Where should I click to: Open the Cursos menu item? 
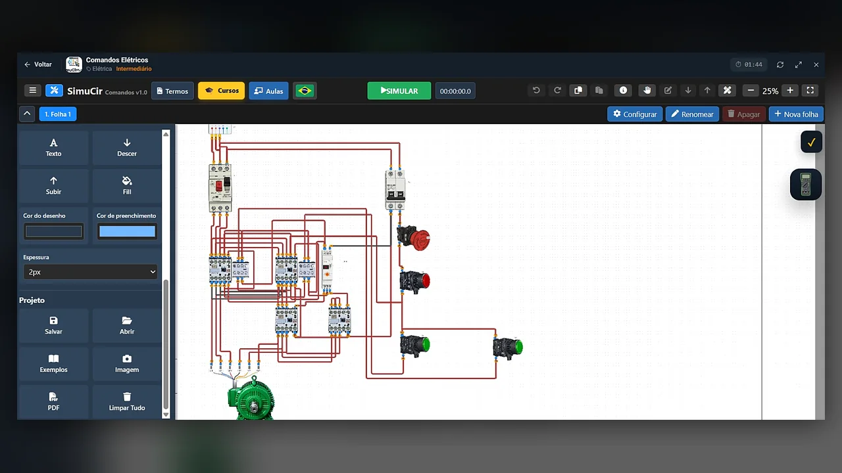point(221,91)
